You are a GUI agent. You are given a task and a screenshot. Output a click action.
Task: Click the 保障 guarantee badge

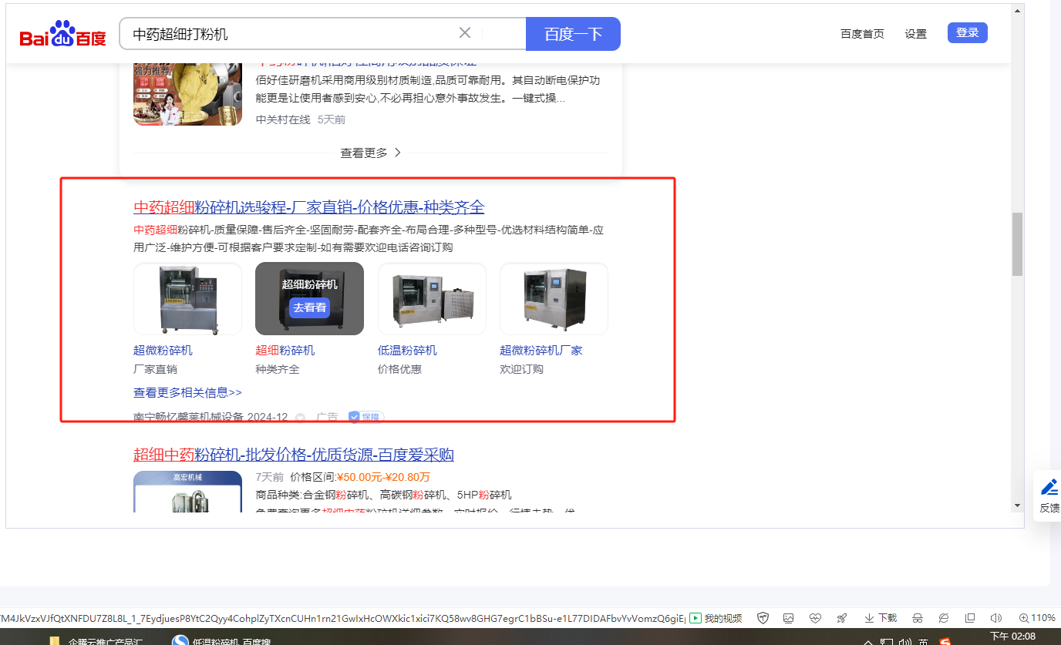[x=365, y=417]
